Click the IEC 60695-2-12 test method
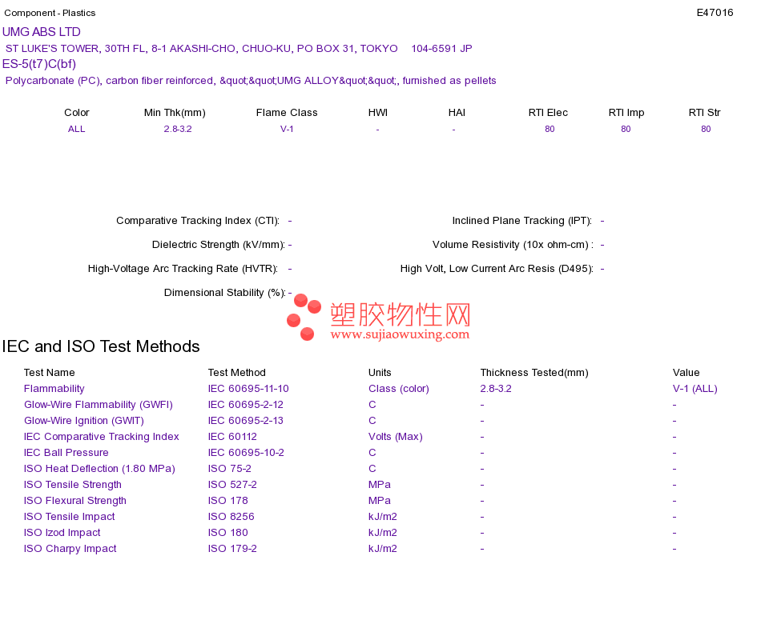The height and width of the screenshot is (640, 761). tap(246, 404)
